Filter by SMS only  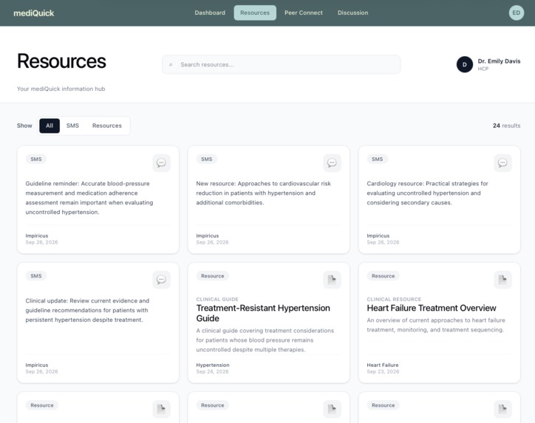coord(72,125)
